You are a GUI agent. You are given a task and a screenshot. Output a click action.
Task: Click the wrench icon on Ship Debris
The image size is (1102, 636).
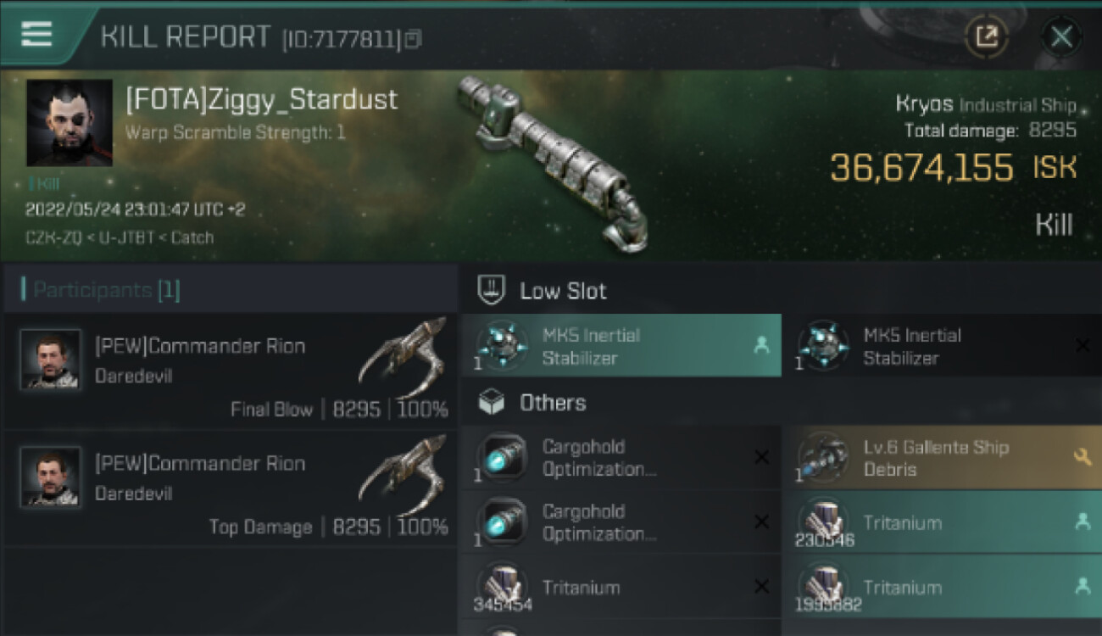point(1082,458)
